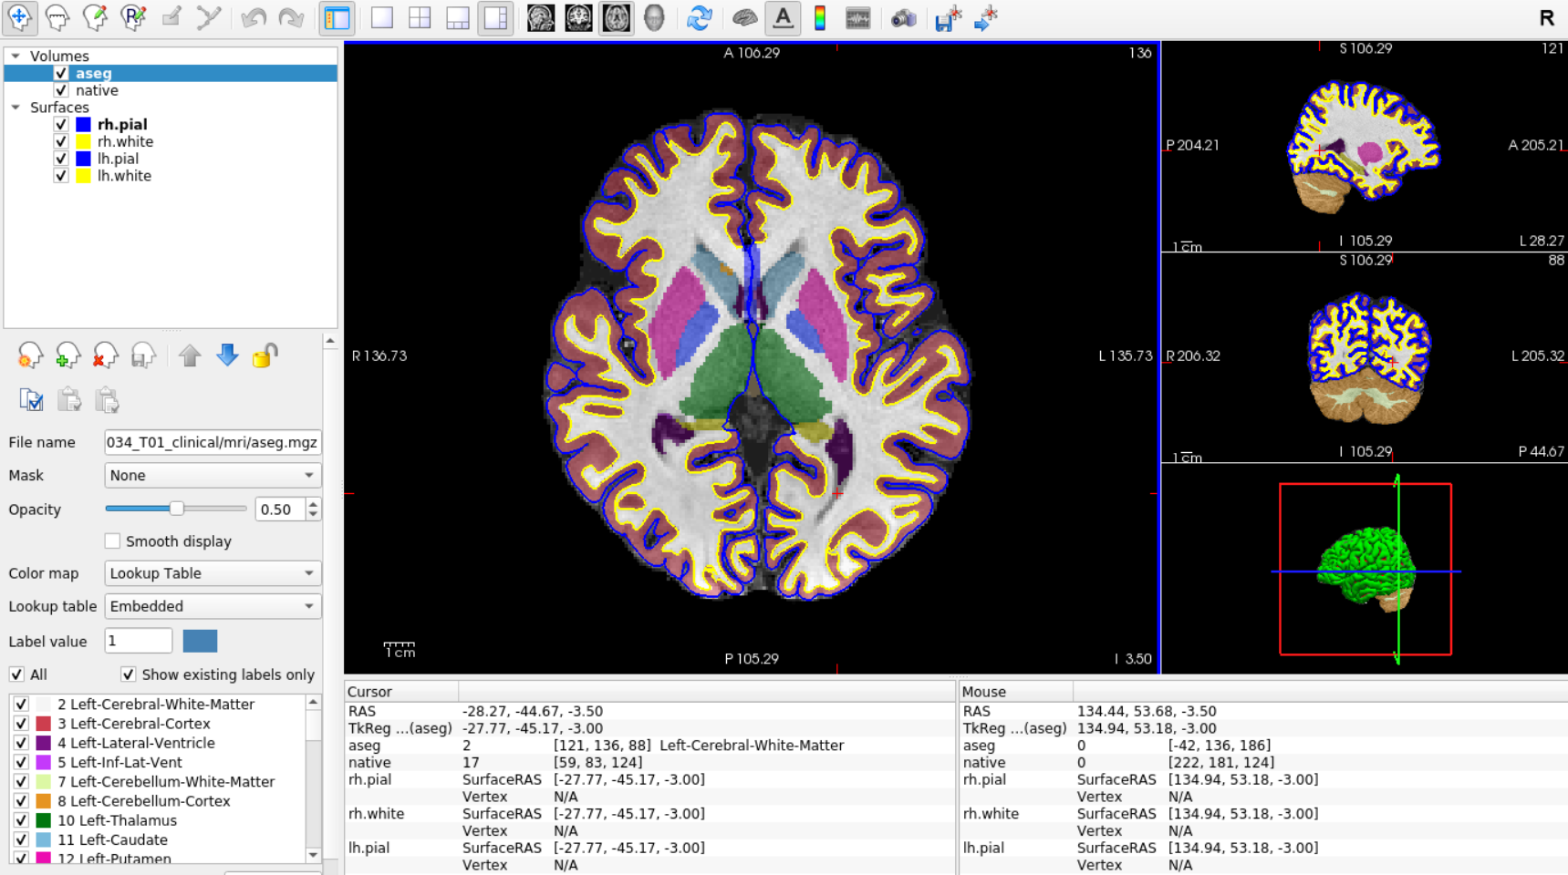Screen dimensions: 1568x875
Task: Open the Lookup table dropdown
Action: pyautogui.click(x=213, y=606)
